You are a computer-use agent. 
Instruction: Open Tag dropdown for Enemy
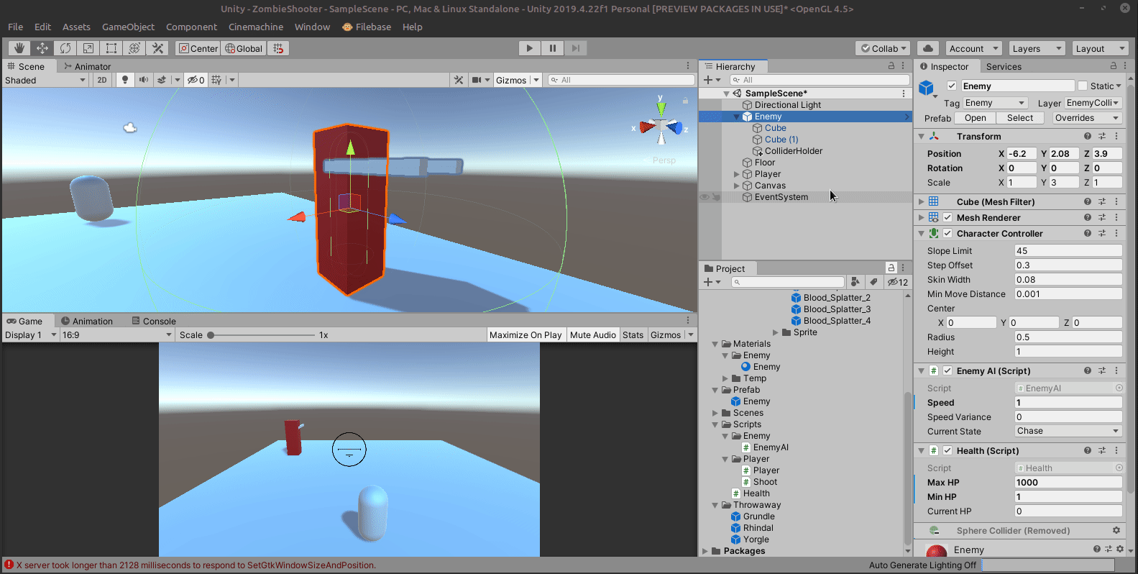point(995,103)
